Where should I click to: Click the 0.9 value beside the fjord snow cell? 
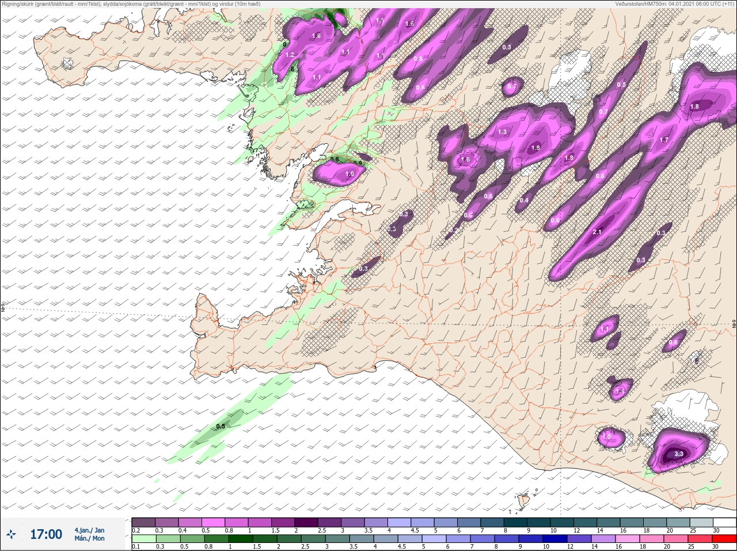(x=358, y=163)
